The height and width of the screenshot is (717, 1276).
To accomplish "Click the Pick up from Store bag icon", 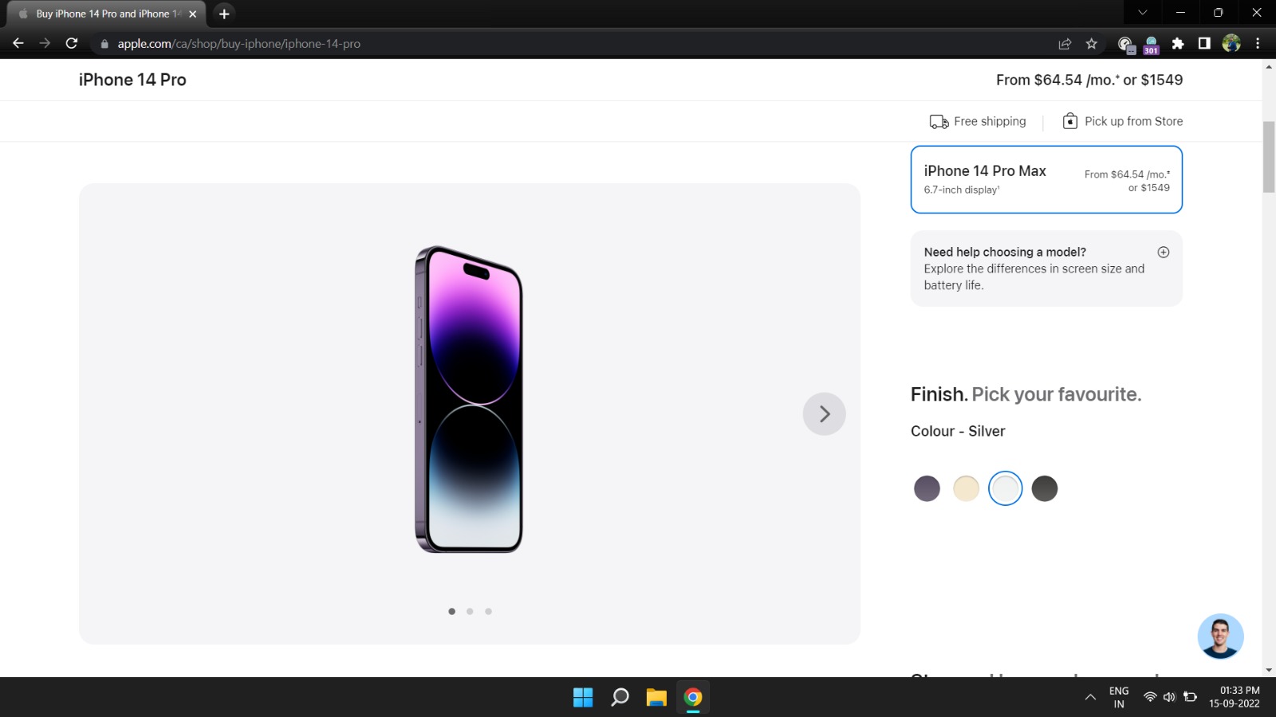I will point(1070,121).
